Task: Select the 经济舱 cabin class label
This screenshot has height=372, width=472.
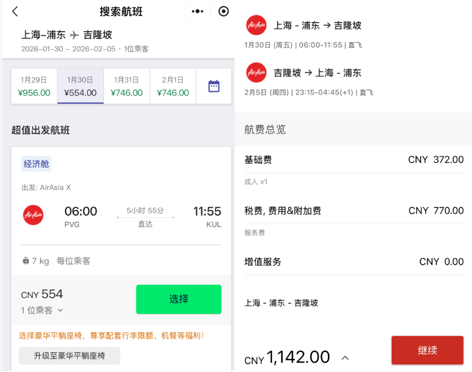Action: [x=36, y=163]
